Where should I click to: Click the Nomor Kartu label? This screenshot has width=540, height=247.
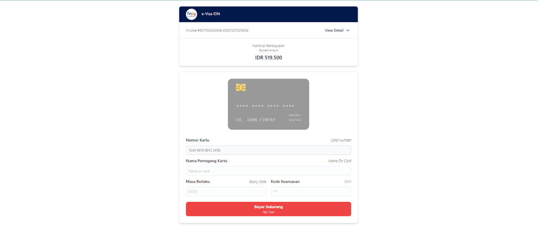tap(198, 140)
